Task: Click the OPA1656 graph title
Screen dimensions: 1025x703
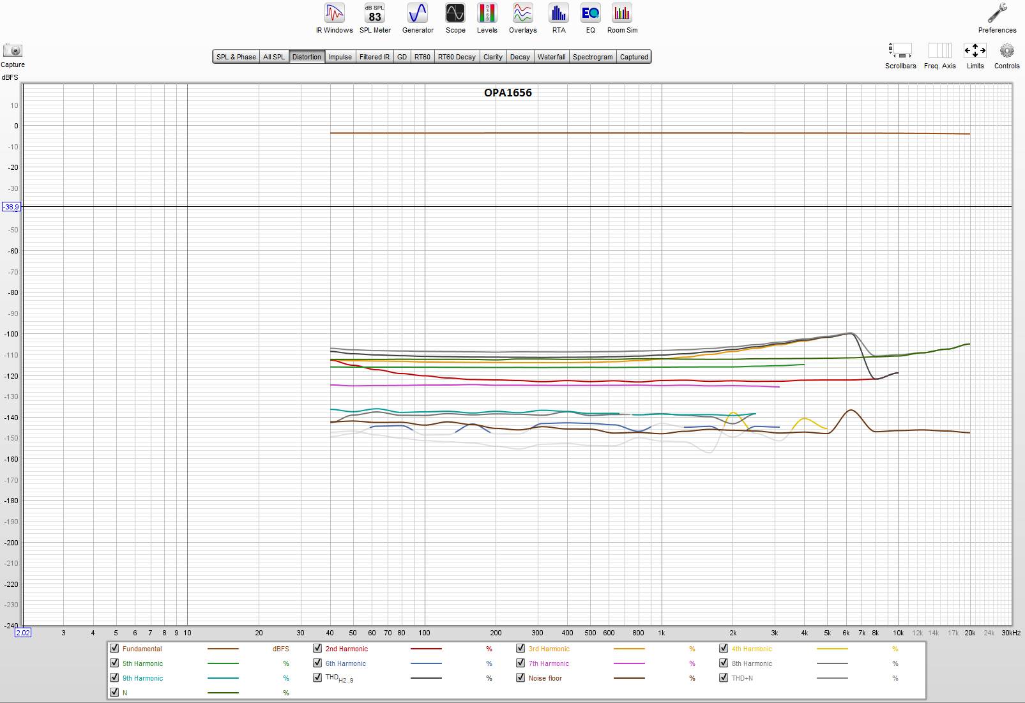Action: 508,93
